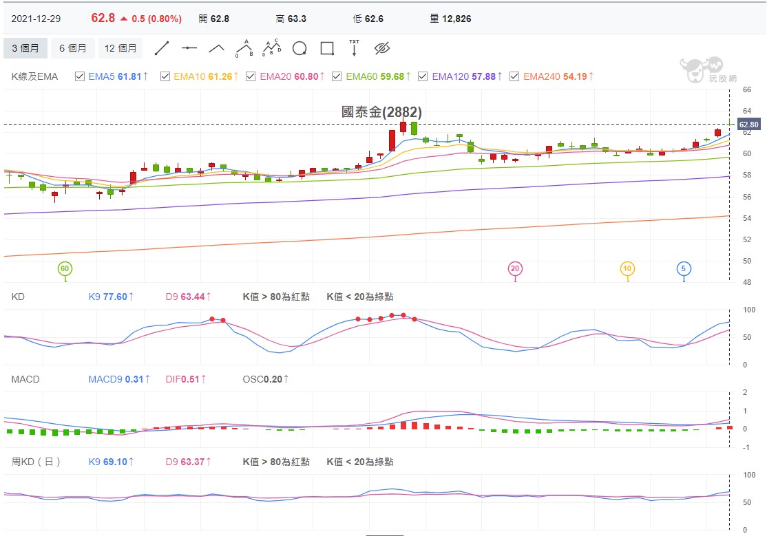Uncheck the EMA240 checkbox
Viewport: 767px width, 536px height.
click(514, 76)
